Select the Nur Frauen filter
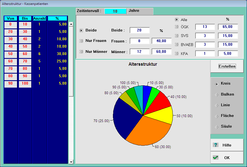247x167 pixels. pyautogui.click(x=81, y=41)
